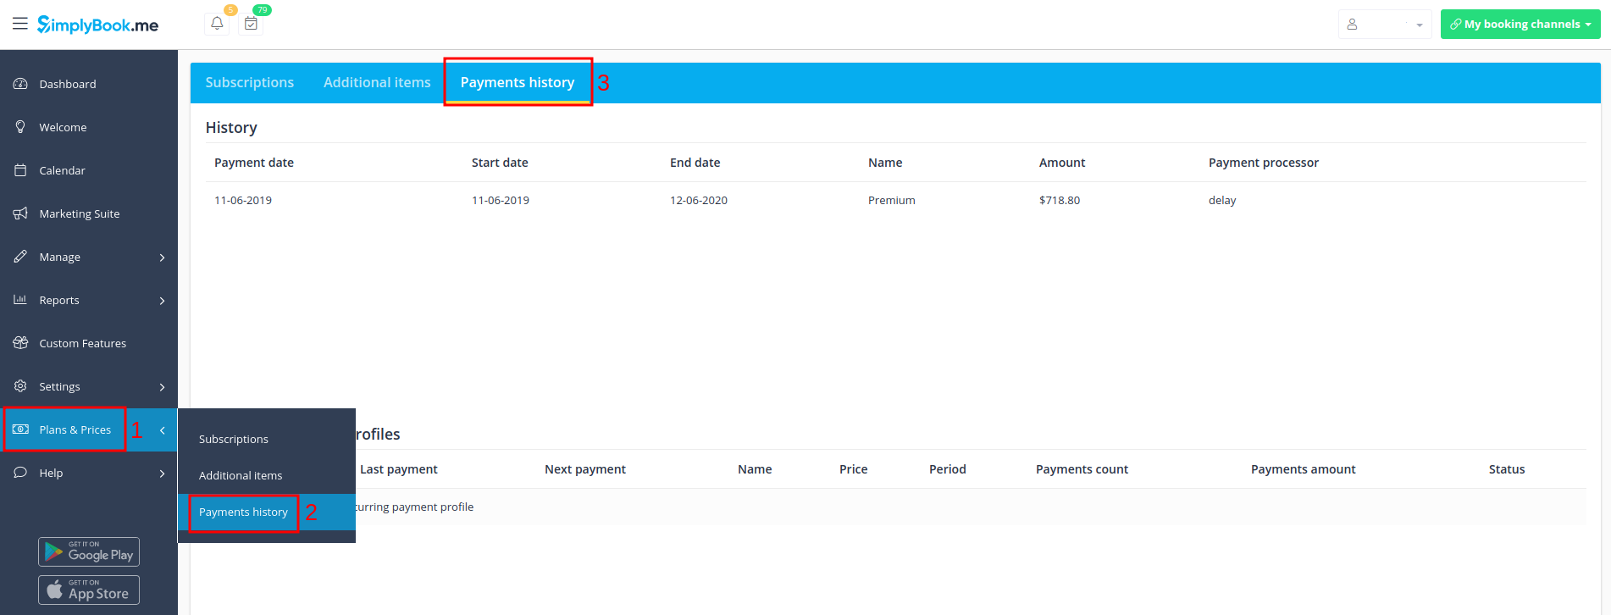Expand the Manage sidebar submenu
This screenshot has width=1611, height=615.
pyautogui.click(x=162, y=258)
